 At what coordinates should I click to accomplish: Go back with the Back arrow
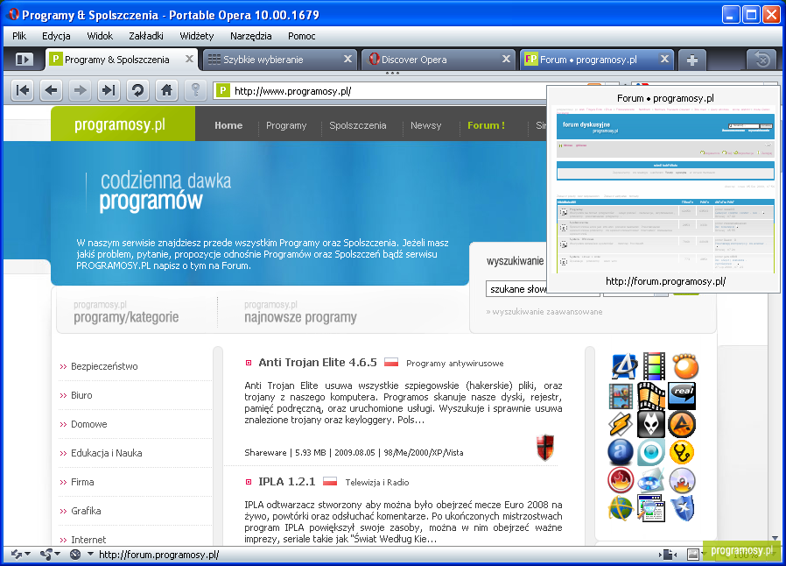(51, 90)
